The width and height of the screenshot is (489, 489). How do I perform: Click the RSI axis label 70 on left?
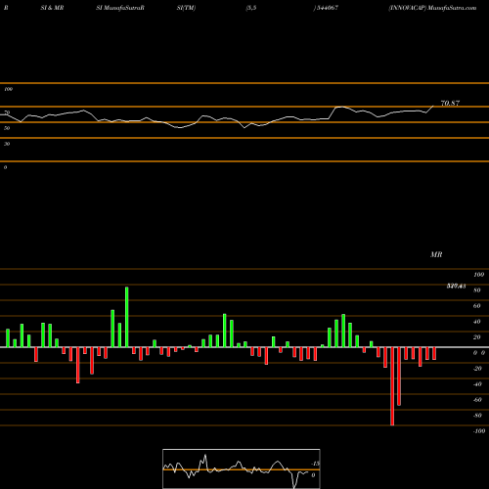coord(7,112)
